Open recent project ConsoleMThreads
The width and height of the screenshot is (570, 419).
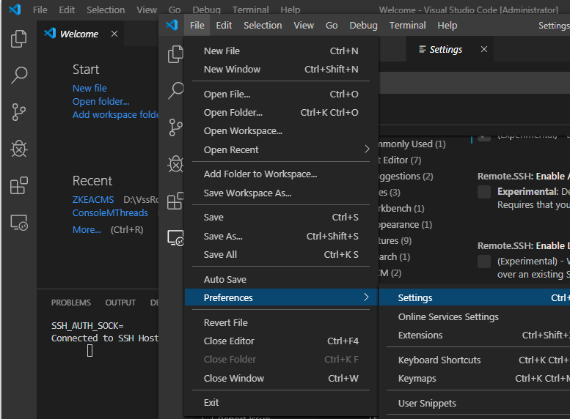coord(110,212)
